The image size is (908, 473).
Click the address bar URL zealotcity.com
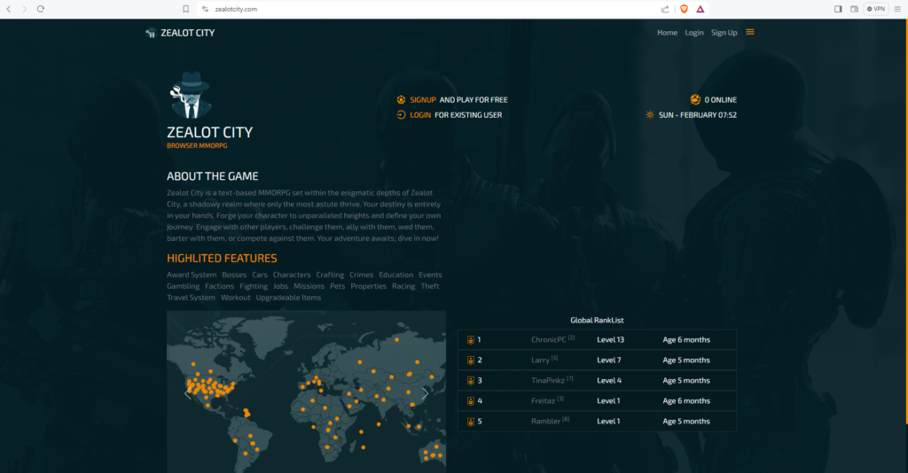pos(236,9)
